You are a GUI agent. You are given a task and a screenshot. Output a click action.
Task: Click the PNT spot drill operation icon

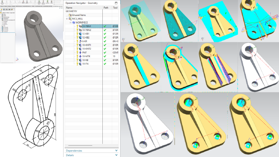coord(80,52)
